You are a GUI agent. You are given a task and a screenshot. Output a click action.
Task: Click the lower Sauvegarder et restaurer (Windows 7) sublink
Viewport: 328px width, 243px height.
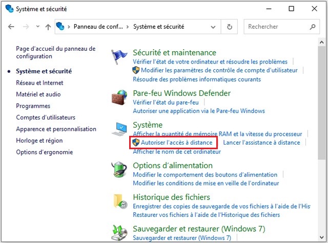pyautogui.click(x=182, y=238)
